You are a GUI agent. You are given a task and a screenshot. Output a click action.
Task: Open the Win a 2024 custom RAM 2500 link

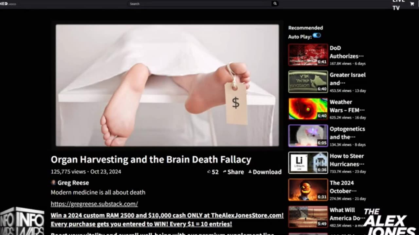[x=167, y=220]
